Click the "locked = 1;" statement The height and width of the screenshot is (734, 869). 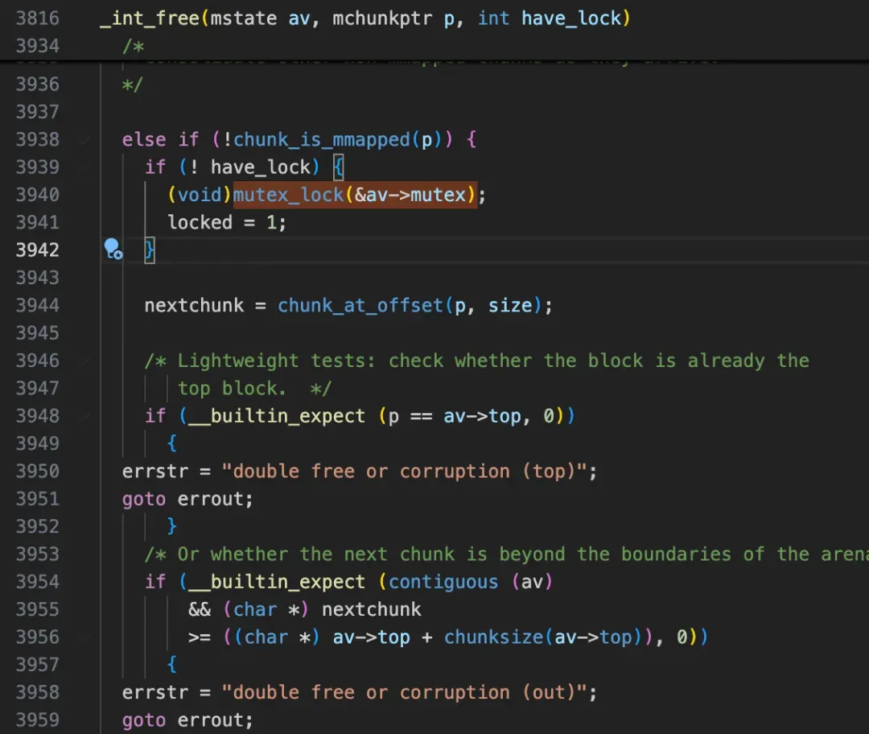[227, 222]
